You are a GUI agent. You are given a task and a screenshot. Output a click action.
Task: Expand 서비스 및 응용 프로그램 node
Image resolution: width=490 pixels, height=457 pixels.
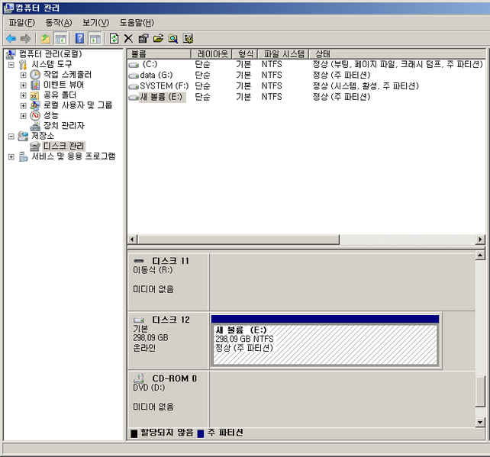coord(11,156)
